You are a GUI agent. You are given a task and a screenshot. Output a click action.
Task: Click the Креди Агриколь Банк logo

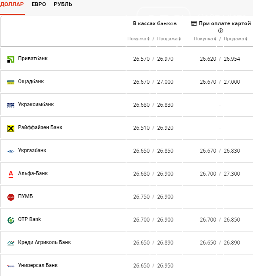tap(10, 243)
